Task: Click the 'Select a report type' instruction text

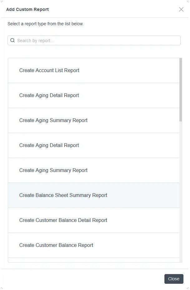Action: (46, 24)
